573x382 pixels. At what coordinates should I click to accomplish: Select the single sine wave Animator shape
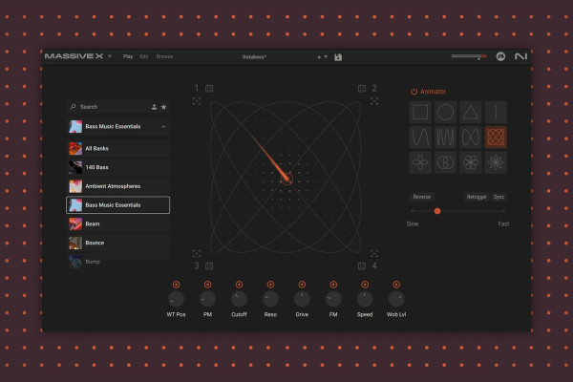click(420, 138)
